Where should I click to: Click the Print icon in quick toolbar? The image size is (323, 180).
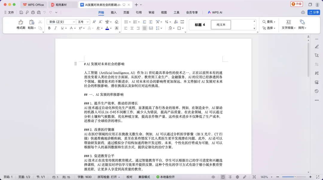click(33, 13)
